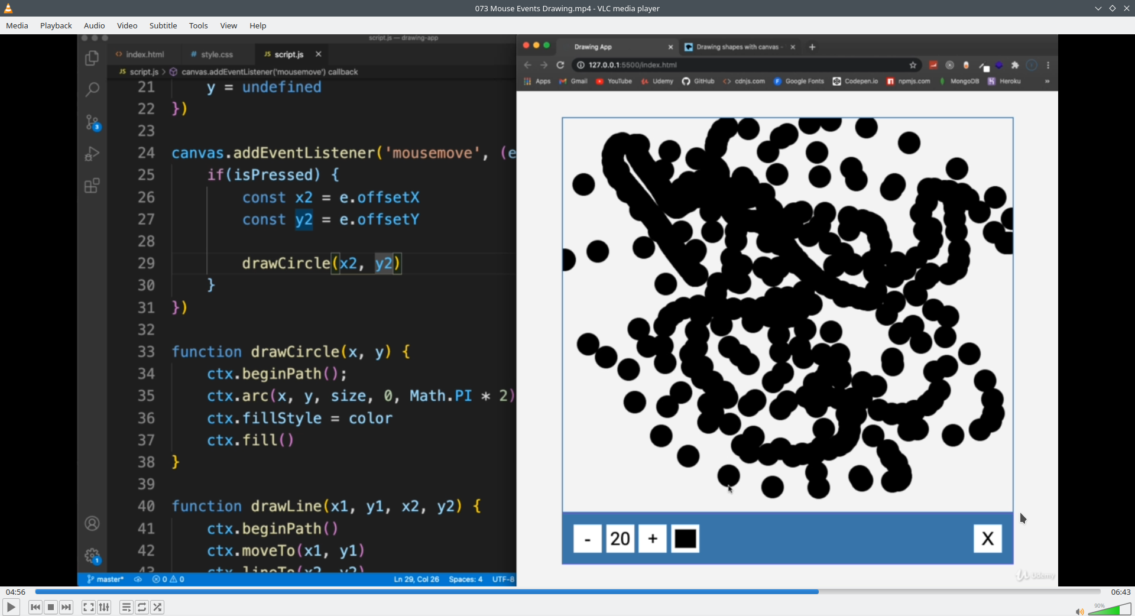
Task: Click the VS Code Accounts icon
Action: pyautogui.click(x=92, y=523)
